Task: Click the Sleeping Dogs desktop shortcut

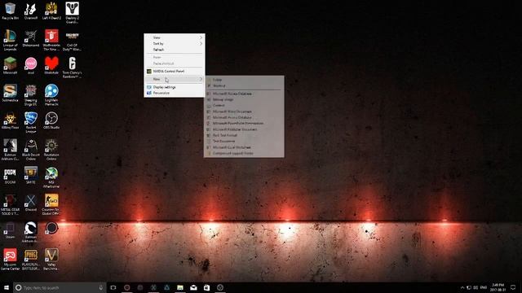Action: pos(31,95)
